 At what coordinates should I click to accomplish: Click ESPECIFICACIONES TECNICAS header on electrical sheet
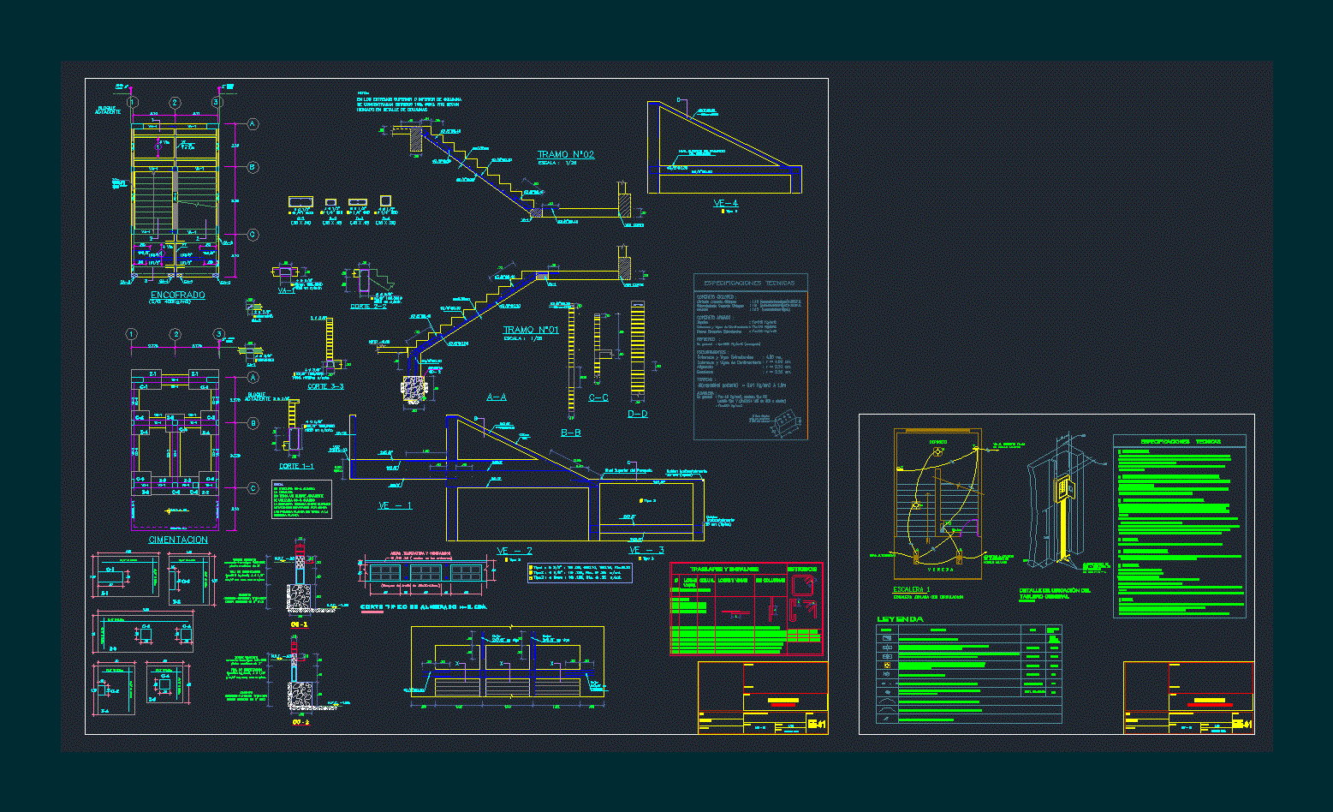pyautogui.click(x=1181, y=442)
